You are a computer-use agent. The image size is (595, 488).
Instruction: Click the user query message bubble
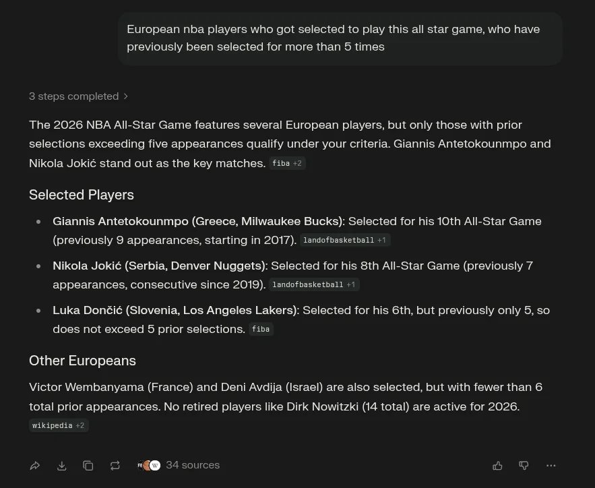pyautogui.click(x=340, y=38)
